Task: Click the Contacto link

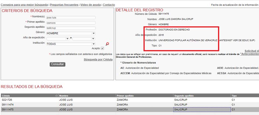Action: click(109, 5)
